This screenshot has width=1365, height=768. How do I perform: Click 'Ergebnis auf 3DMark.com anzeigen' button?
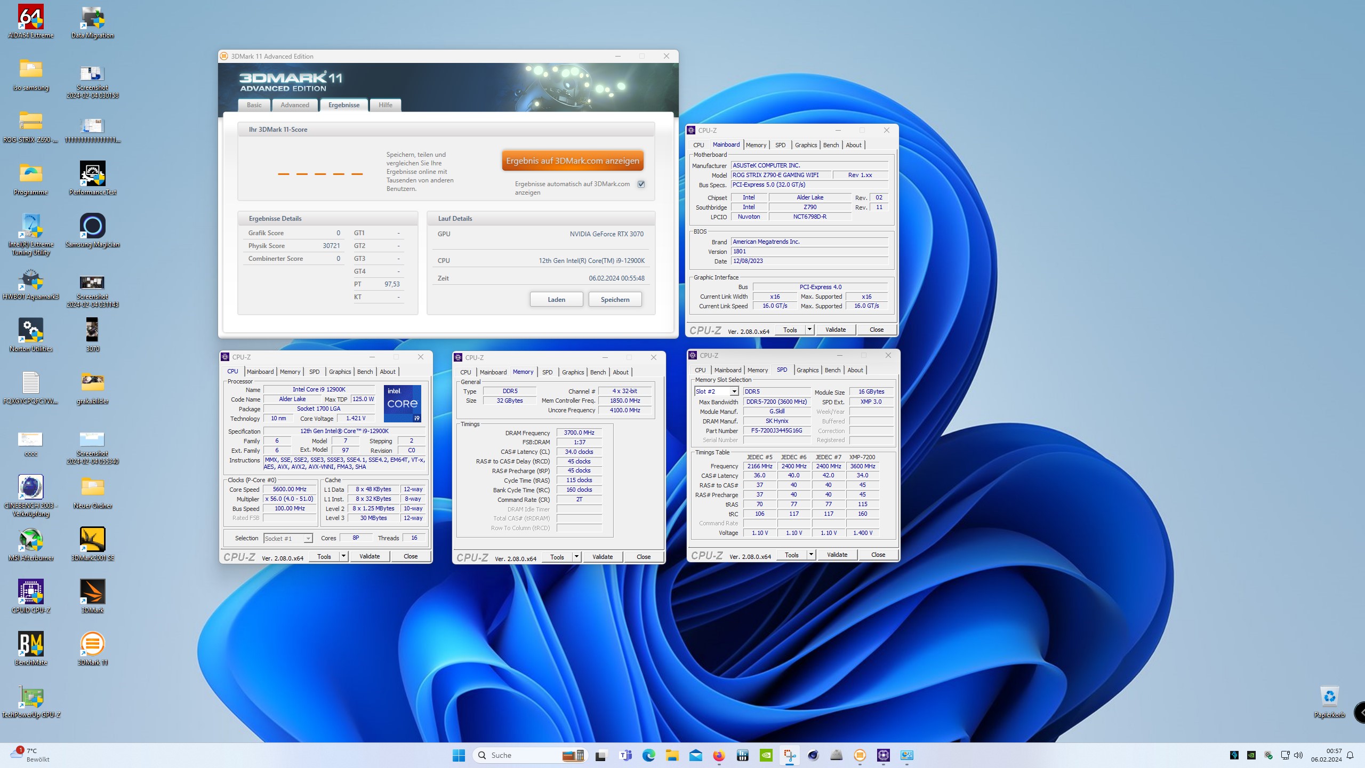click(573, 161)
